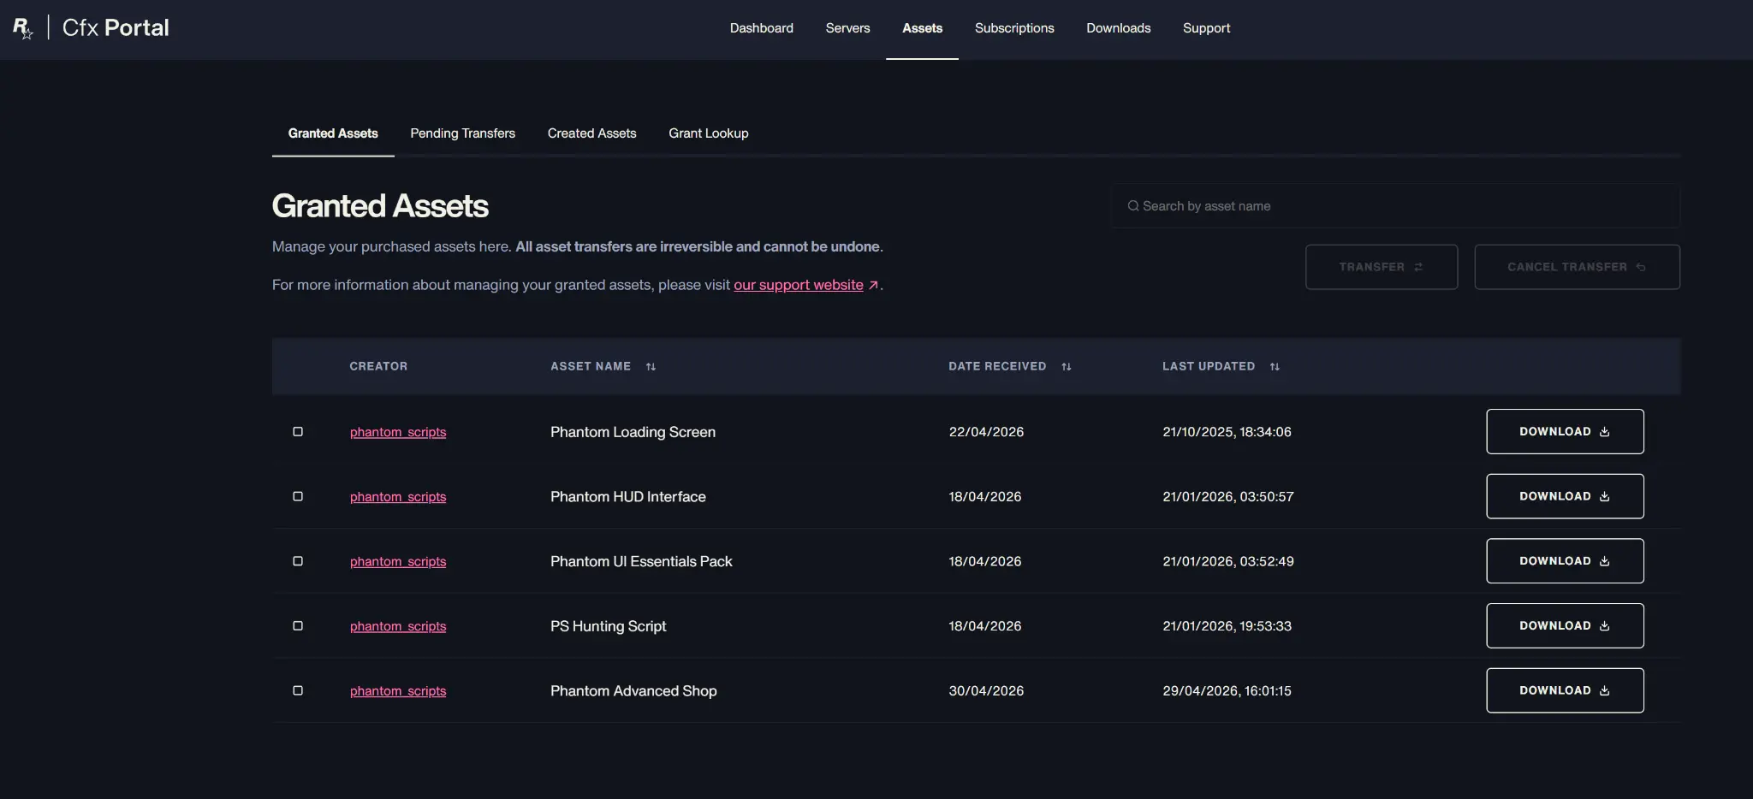
Task: Sort by Last Updated arrows icon
Action: [x=1275, y=367]
